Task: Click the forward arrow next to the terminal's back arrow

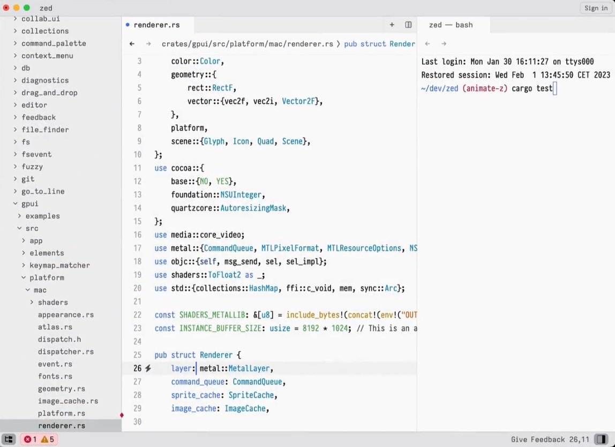Action: coord(444,43)
